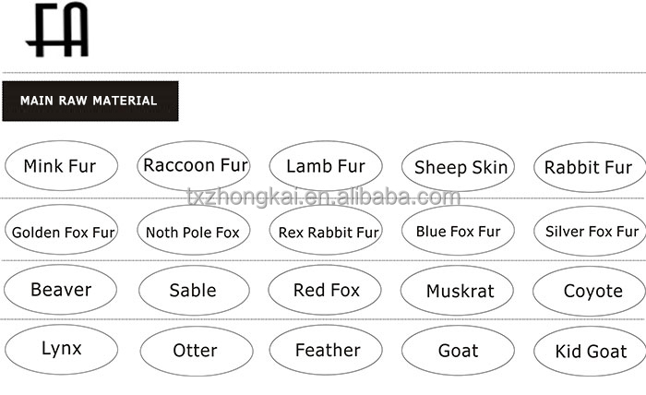Click the Lynx oval

(x=62, y=349)
